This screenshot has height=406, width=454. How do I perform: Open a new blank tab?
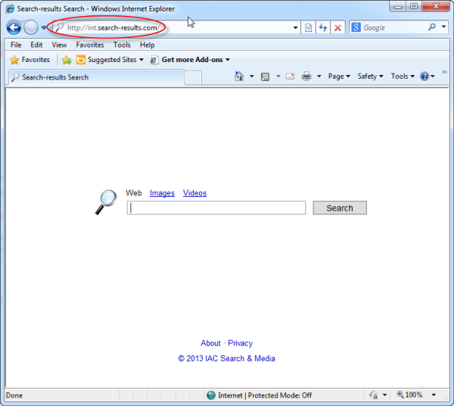pos(193,78)
